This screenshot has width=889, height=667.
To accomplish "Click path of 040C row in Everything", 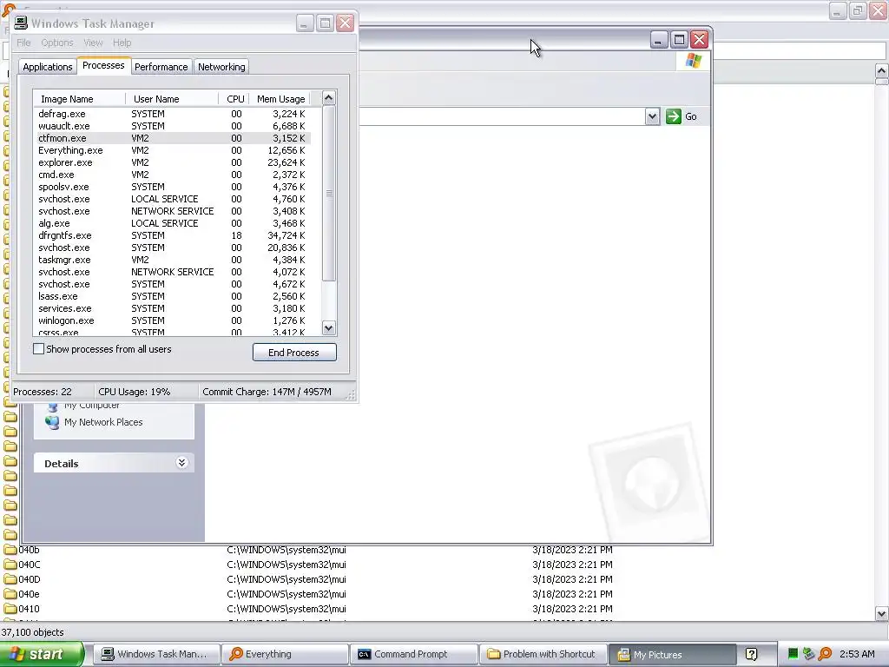I will point(286,565).
